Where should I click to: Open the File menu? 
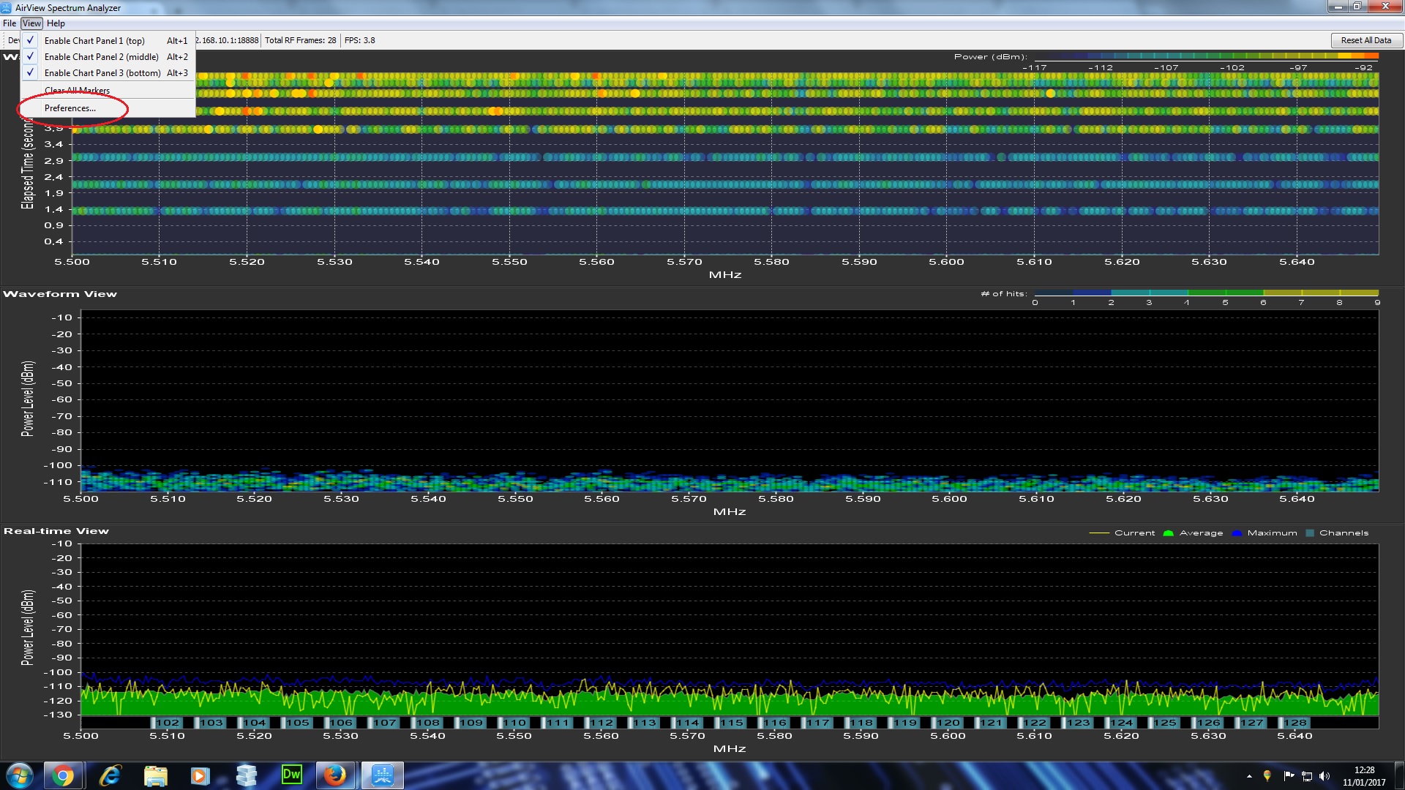[x=10, y=23]
